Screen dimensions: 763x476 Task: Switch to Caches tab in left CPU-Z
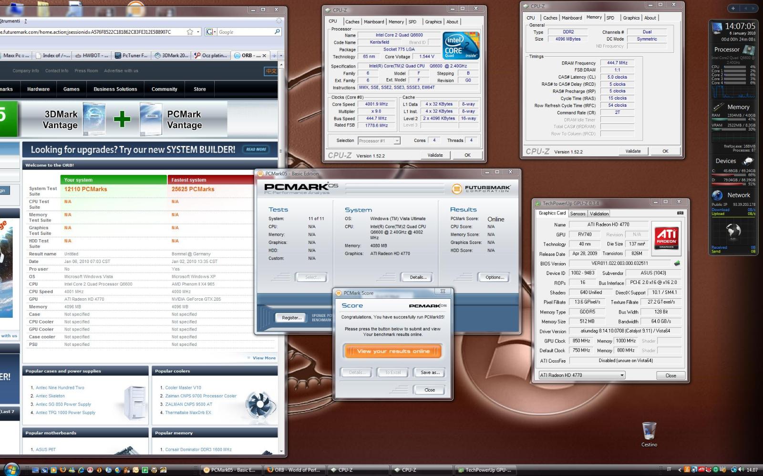352,21
